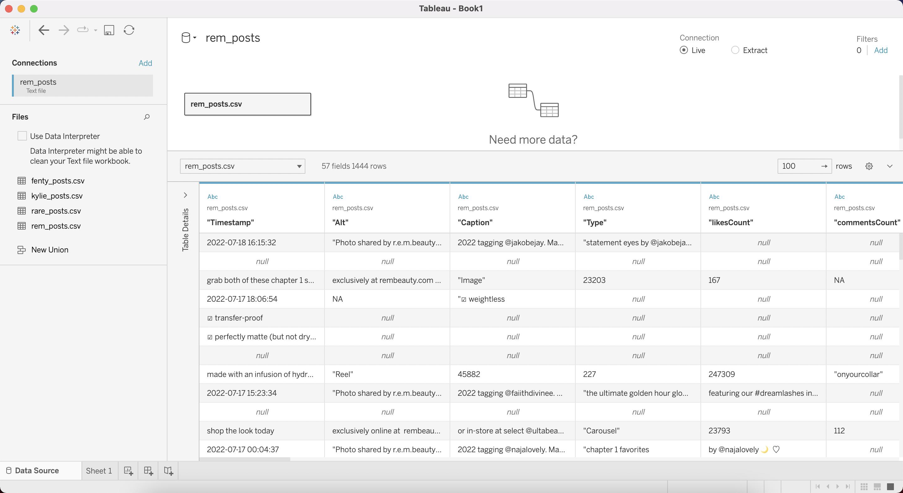Change the Abc data type of Type column
The height and width of the screenshot is (493, 903).
point(589,197)
